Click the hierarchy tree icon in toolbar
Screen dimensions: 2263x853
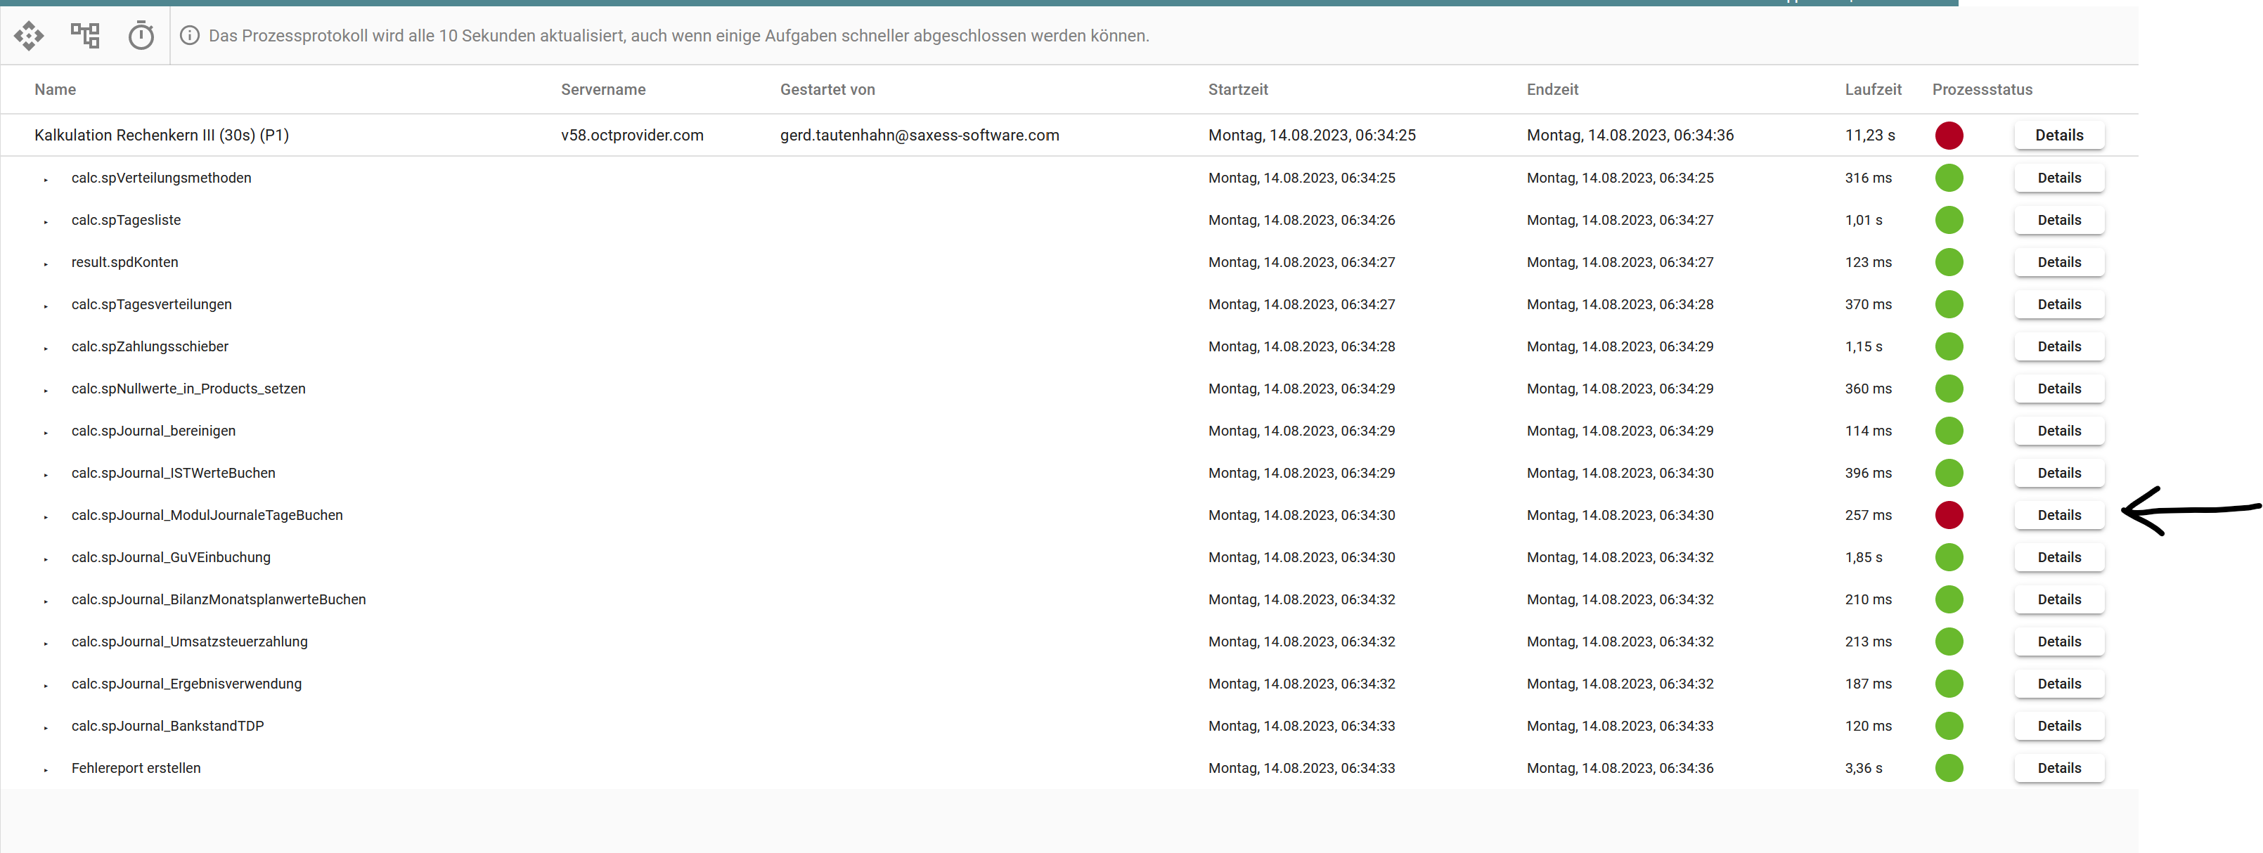tap(85, 35)
